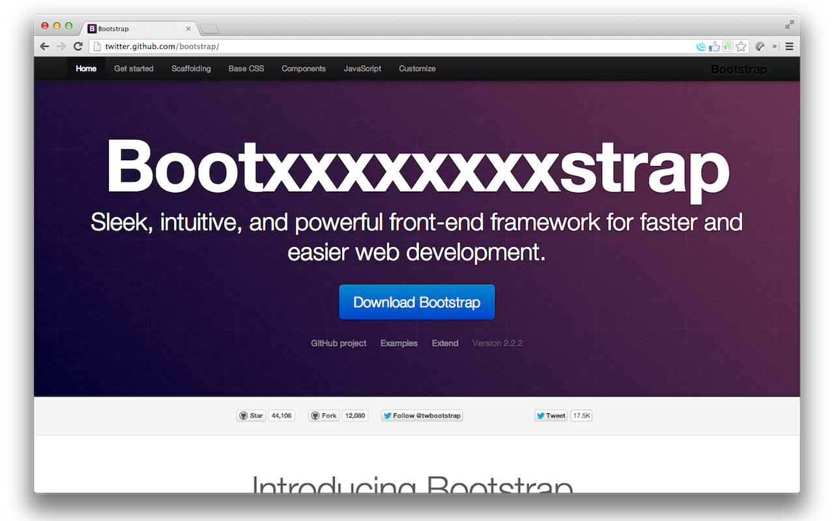Bookmark this page with the star icon
The height and width of the screenshot is (521, 834).
point(741,46)
